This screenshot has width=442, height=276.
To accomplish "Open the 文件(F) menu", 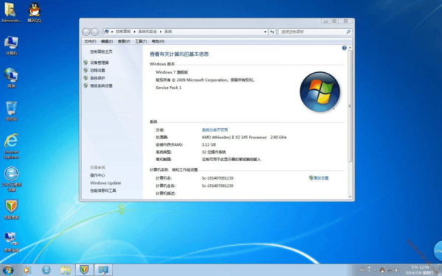I will pos(90,41).
